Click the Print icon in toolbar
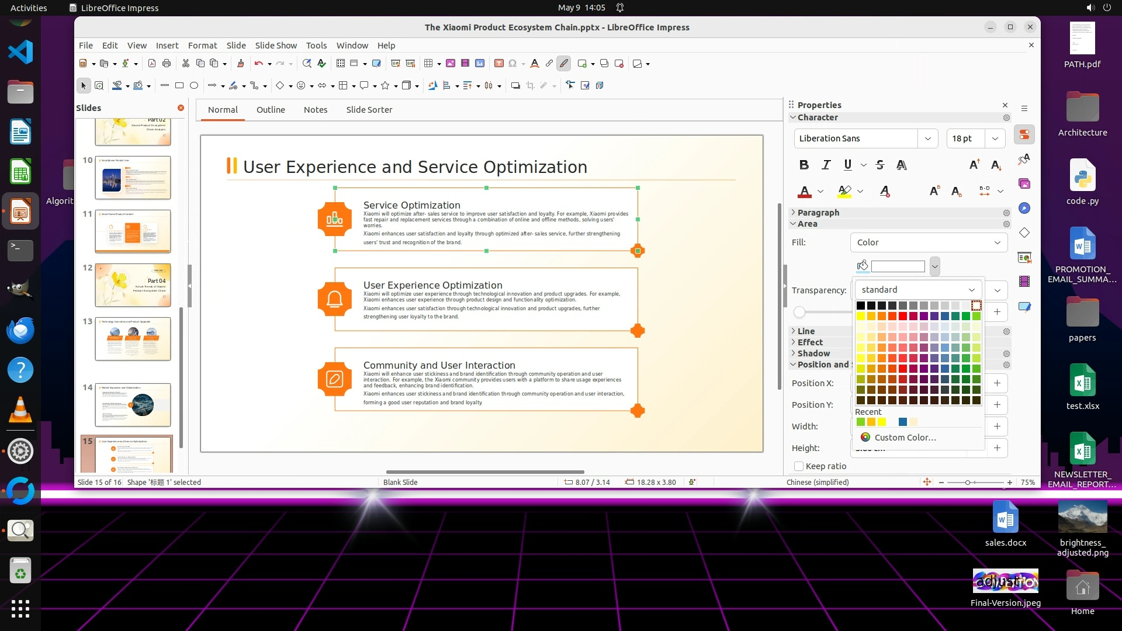Viewport: 1122px width, 631px height. click(167, 63)
